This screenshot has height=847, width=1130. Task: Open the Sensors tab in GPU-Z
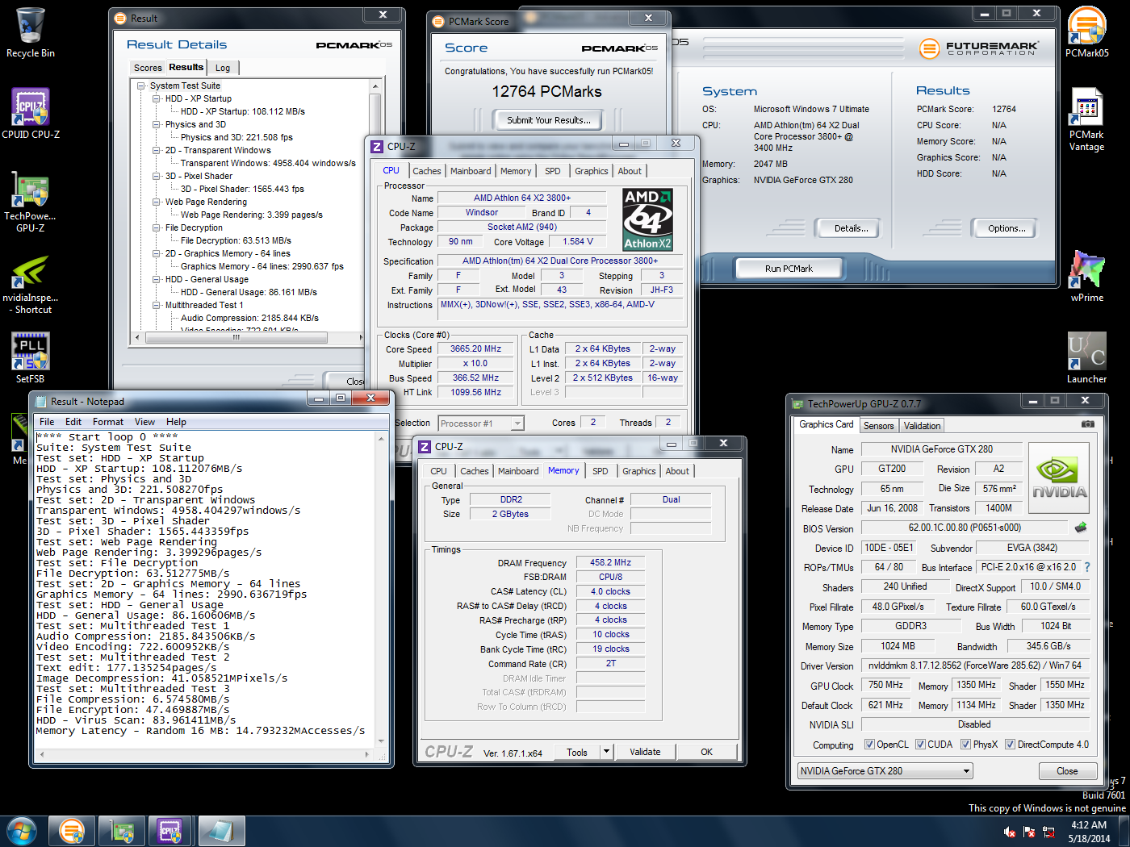point(878,426)
